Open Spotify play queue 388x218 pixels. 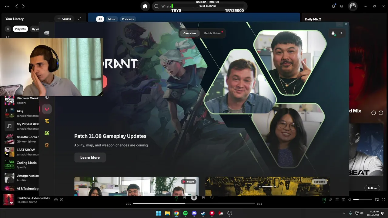[337, 200]
